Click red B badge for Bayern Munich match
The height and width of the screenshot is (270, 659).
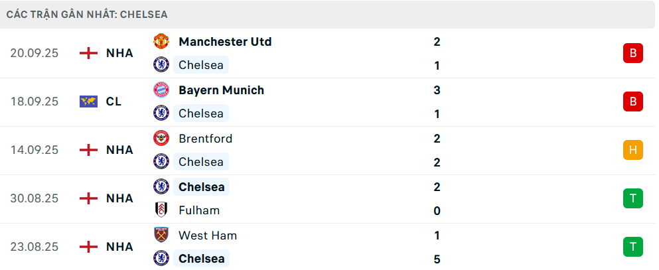tap(632, 101)
